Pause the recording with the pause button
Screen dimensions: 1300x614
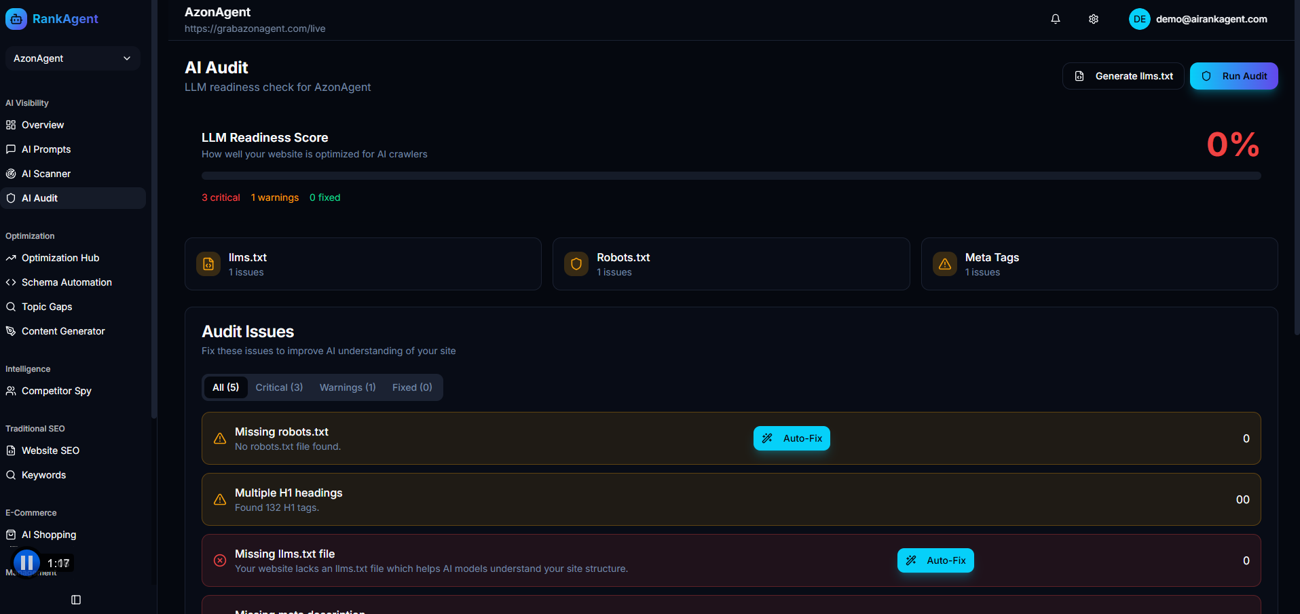point(27,562)
